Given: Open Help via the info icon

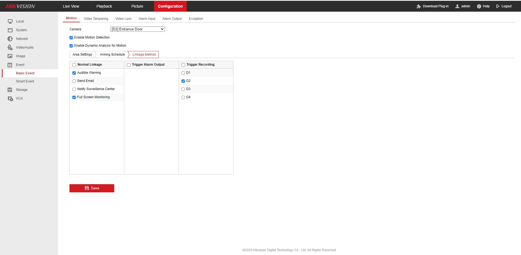Looking at the screenshot, I should (x=479, y=6).
